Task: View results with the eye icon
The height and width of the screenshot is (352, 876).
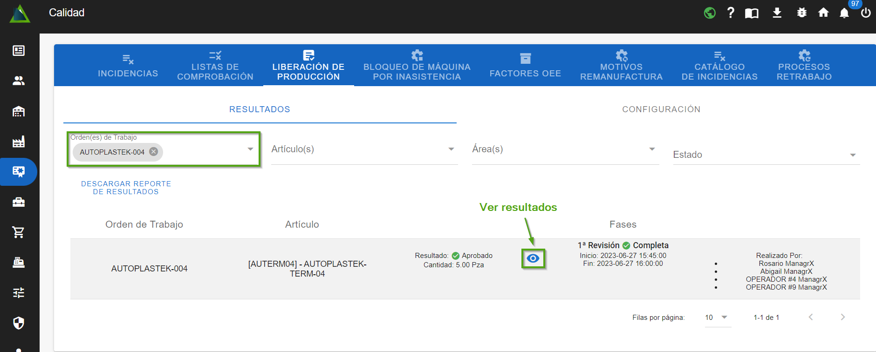Action: click(x=533, y=258)
